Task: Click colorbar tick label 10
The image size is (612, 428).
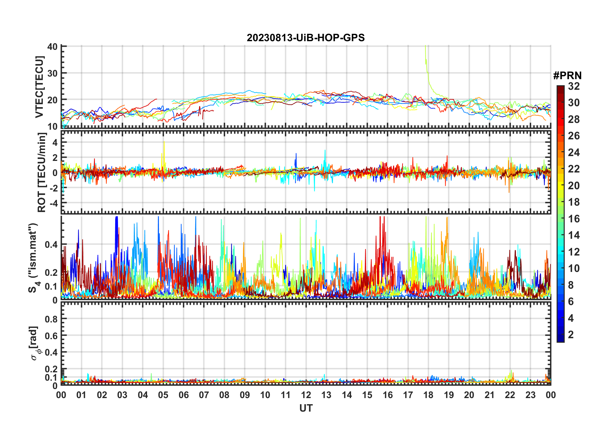Action: [574, 268]
